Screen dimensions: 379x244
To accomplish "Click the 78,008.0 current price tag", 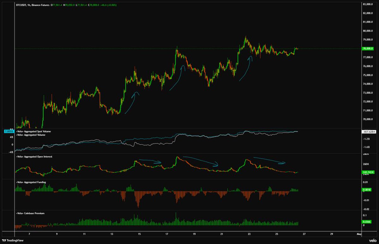I will click(368, 48).
